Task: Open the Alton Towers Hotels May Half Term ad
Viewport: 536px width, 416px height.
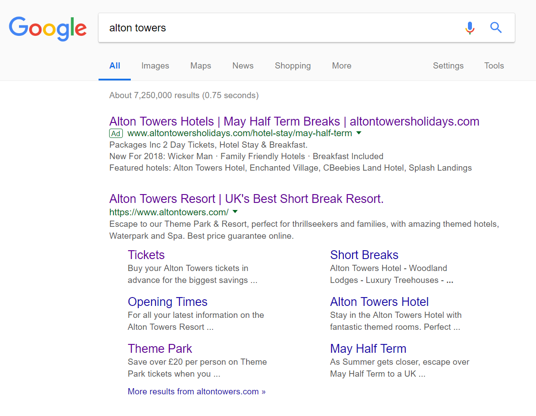Action: pos(294,122)
